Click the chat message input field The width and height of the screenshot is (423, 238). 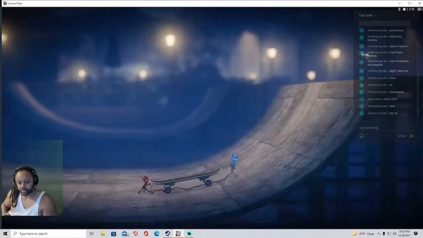point(385,128)
